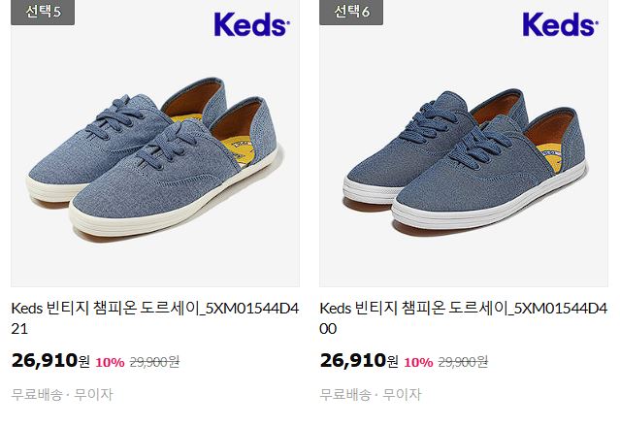Click the pink 10% discount on 선택6
Viewport: 620px width, 427px height.
pyautogui.click(x=418, y=362)
